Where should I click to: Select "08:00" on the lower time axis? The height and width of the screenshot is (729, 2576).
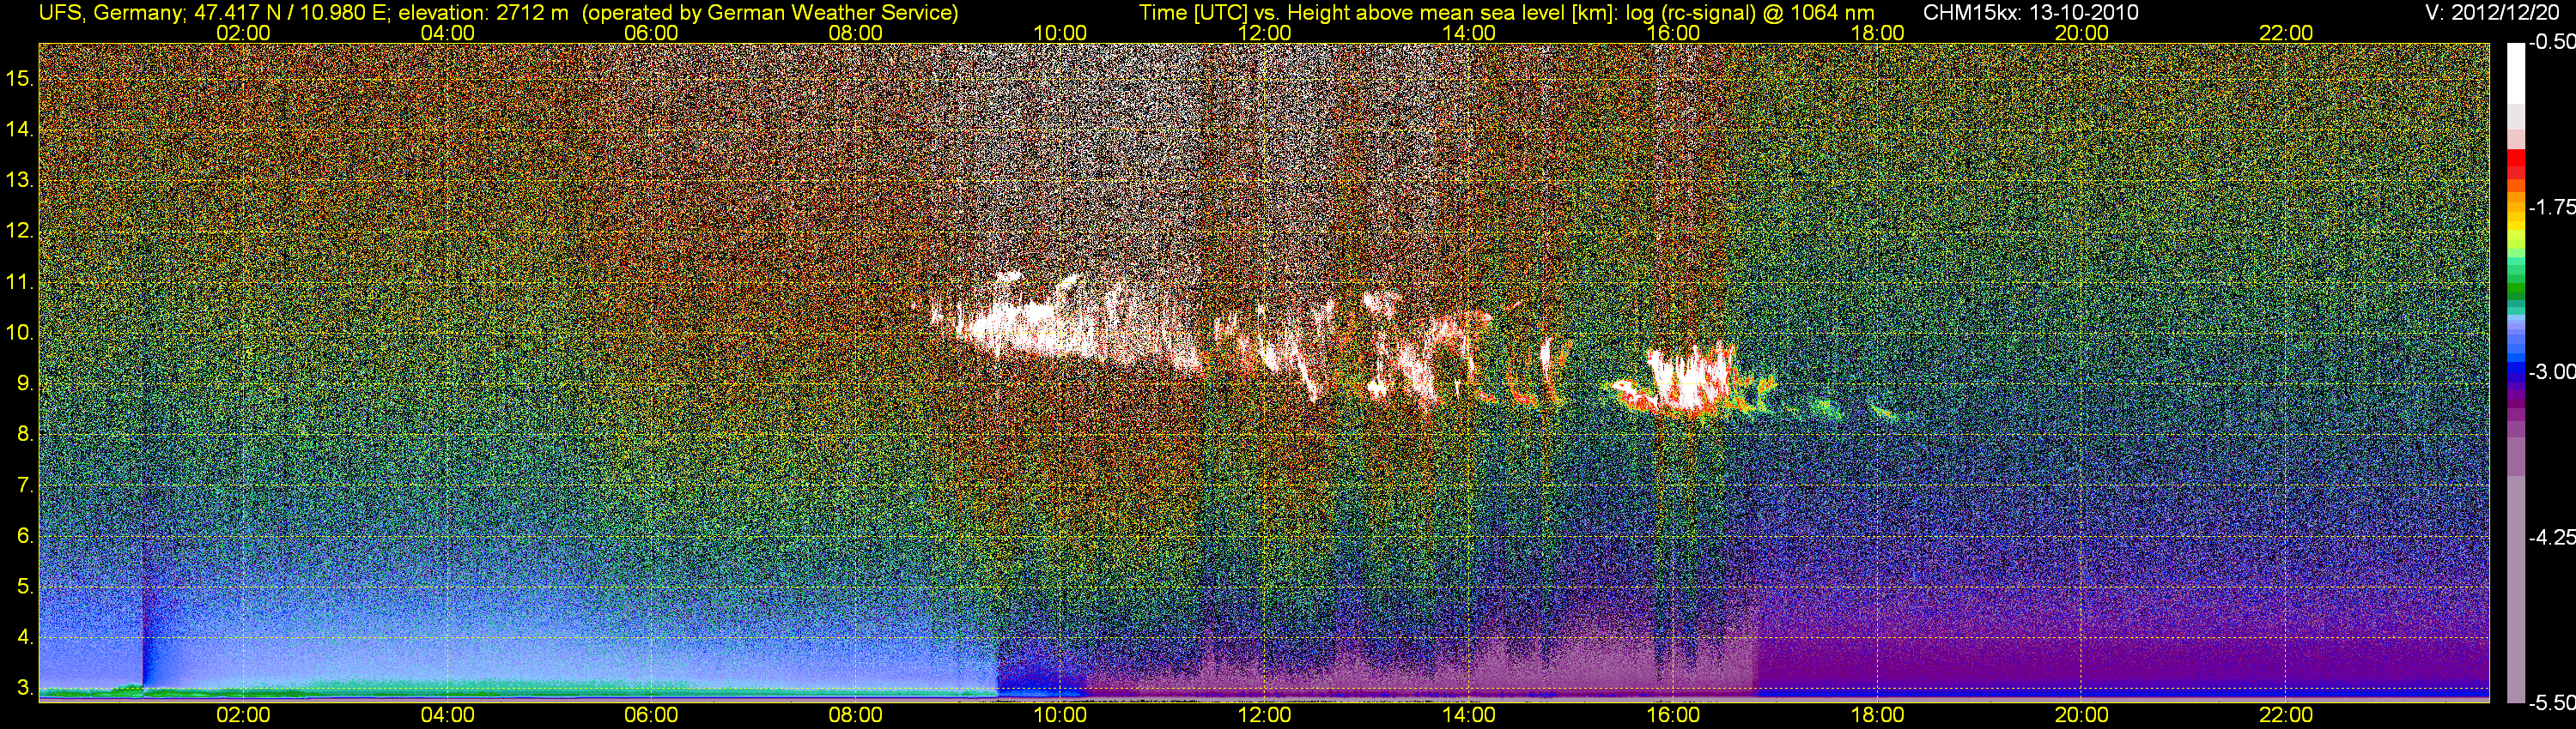[856, 715]
